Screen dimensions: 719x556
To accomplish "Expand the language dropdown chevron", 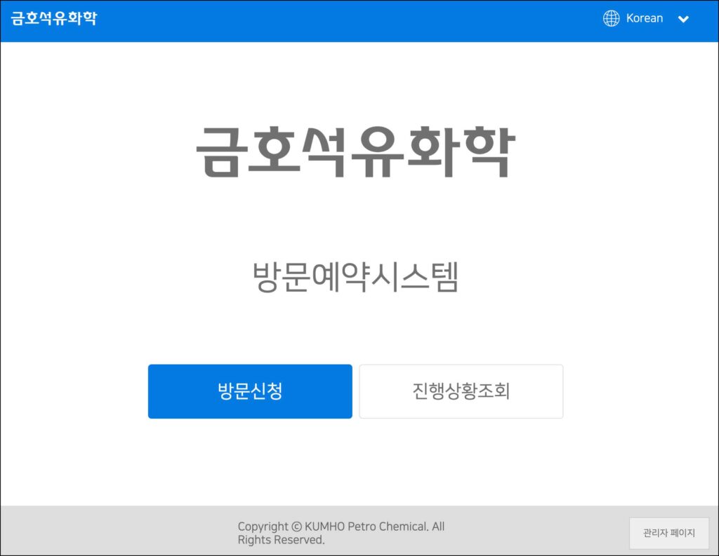I will (683, 19).
